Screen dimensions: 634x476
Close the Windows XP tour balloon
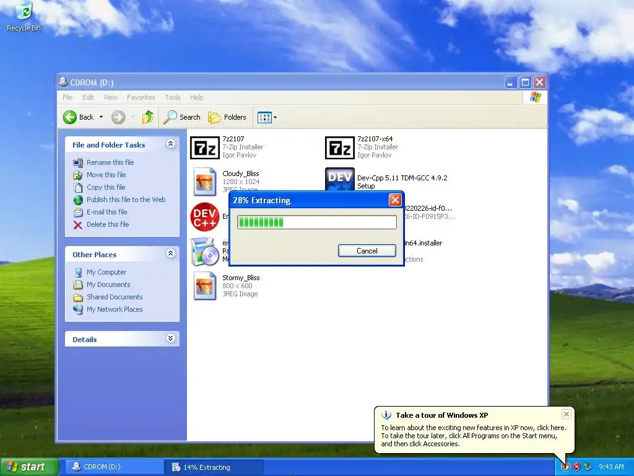567,413
